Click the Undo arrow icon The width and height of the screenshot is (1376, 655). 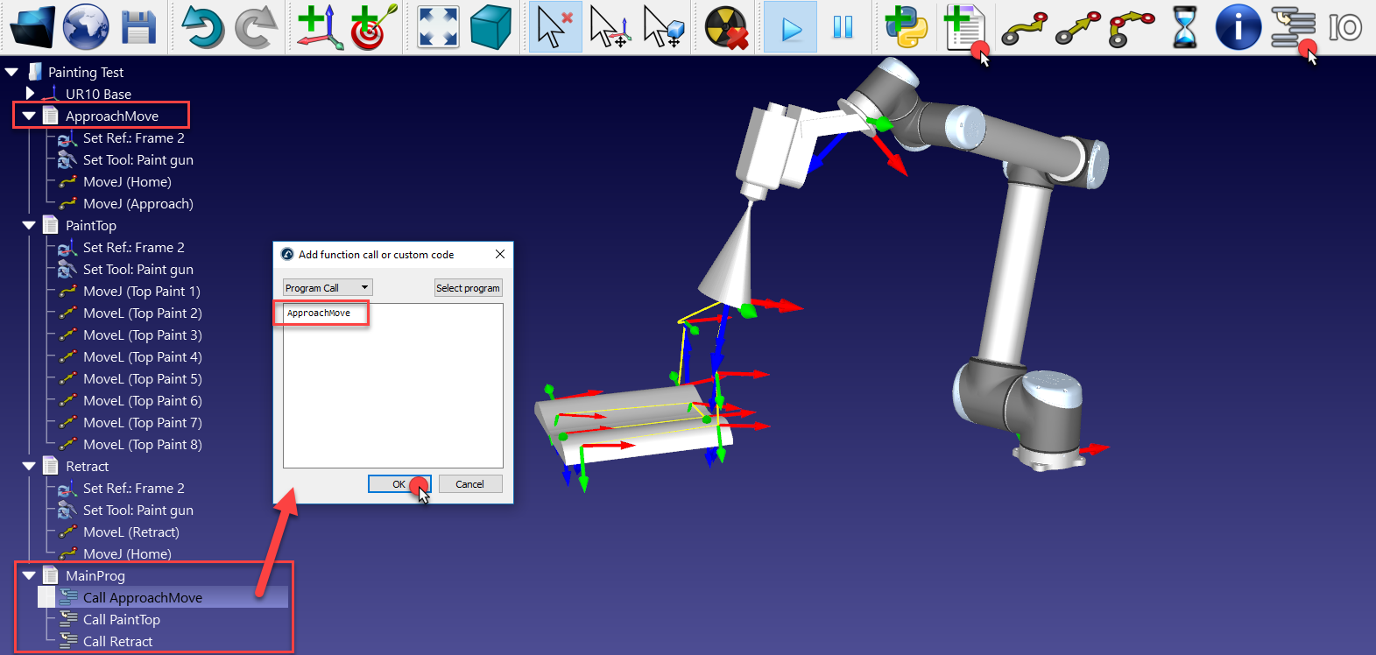pos(202,27)
